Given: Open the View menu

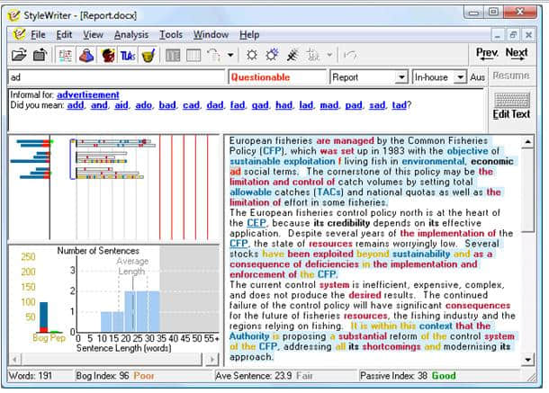Looking at the screenshot, I should (93, 35).
